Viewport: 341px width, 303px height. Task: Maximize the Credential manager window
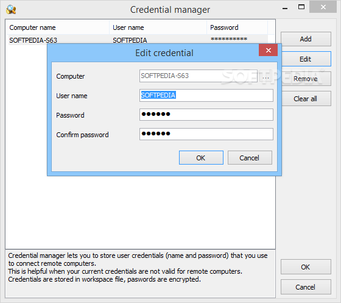click(x=301, y=7)
